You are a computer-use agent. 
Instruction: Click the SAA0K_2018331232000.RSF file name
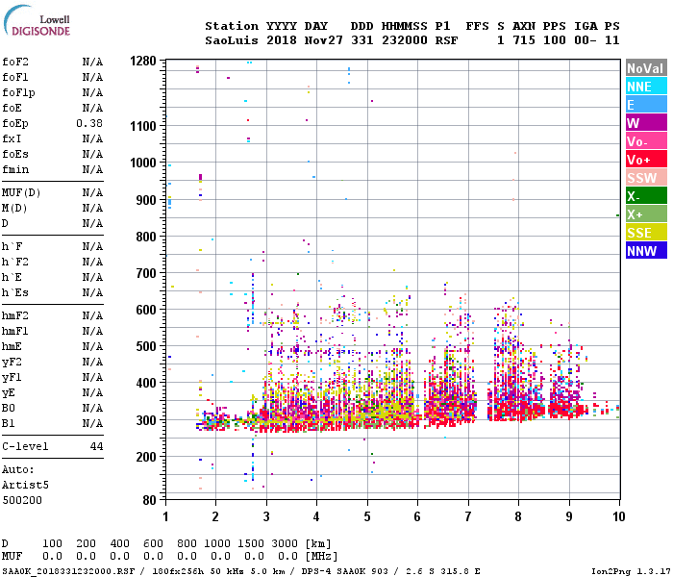pyautogui.click(x=68, y=571)
